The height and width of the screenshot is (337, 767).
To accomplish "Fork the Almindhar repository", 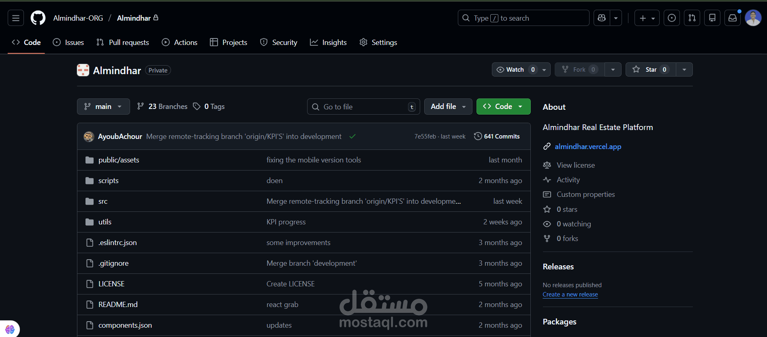I will tap(580, 70).
